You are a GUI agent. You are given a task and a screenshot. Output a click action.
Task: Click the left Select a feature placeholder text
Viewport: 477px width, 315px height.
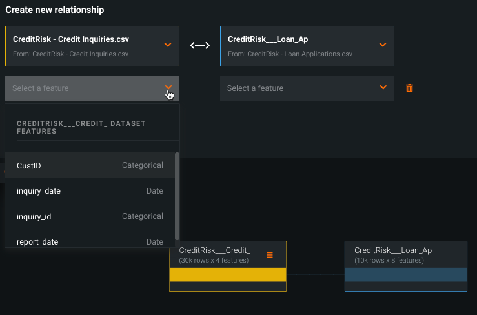(41, 88)
